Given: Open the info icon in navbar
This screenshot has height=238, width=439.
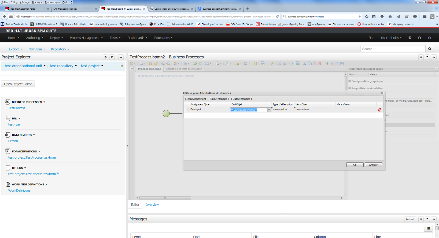Looking at the screenshot, I should [x=420, y=38].
